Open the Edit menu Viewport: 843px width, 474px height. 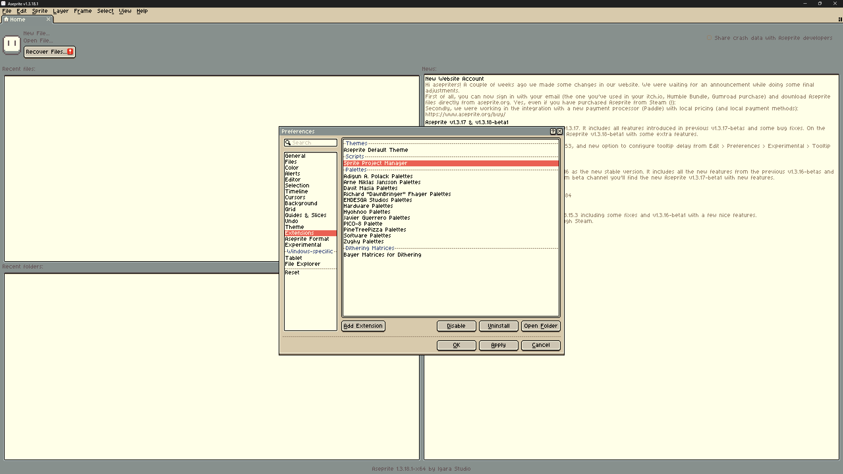(21, 11)
